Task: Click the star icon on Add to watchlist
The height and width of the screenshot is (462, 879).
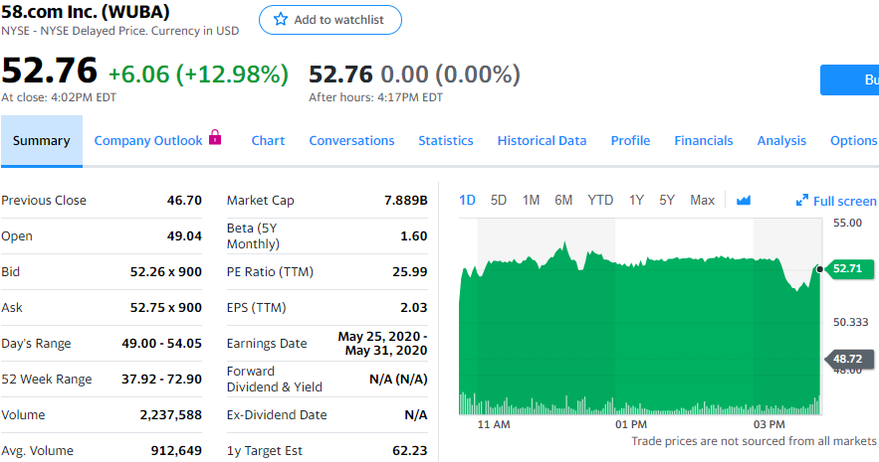Action: pyautogui.click(x=281, y=20)
